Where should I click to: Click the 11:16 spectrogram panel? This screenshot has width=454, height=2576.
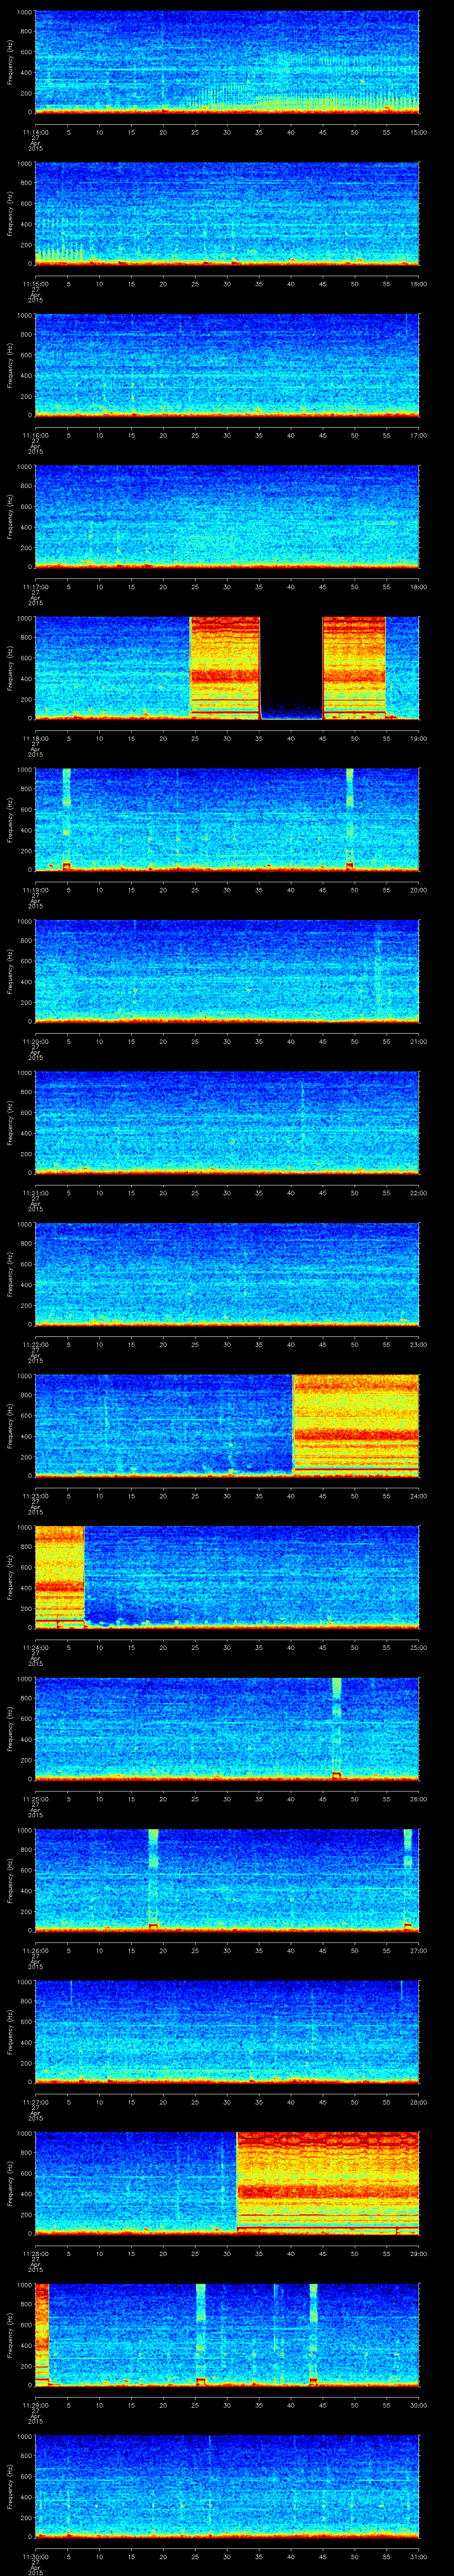(x=227, y=365)
